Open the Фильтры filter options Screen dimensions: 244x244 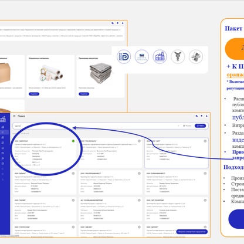(x=187, y=126)
